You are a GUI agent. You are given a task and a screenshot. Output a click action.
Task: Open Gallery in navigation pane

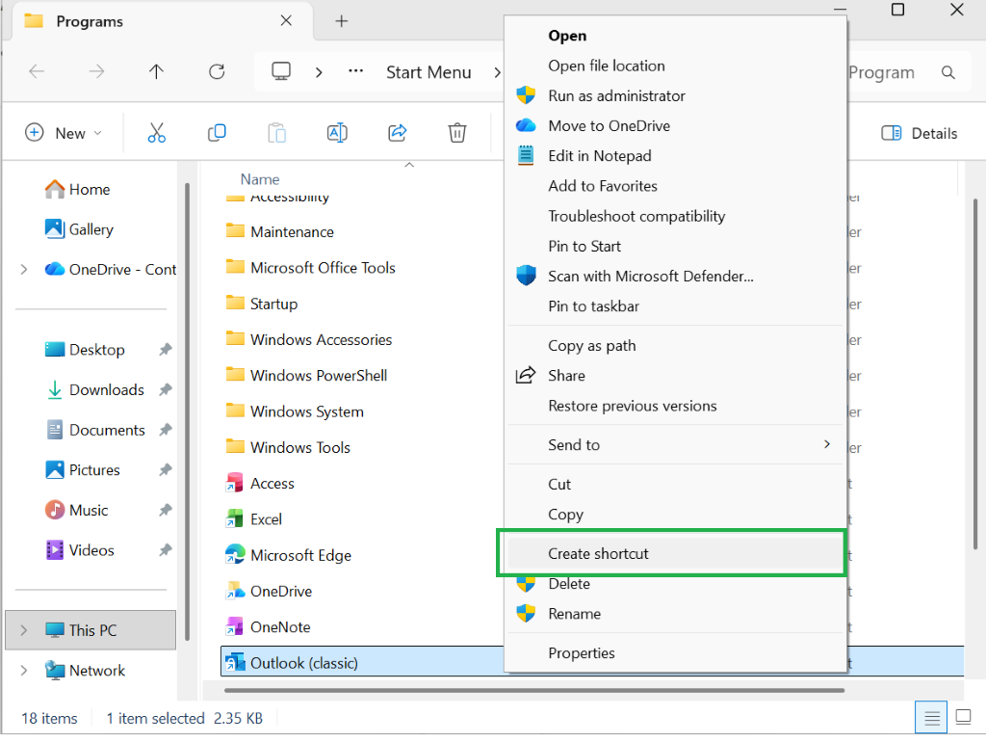tap(79, 229)
